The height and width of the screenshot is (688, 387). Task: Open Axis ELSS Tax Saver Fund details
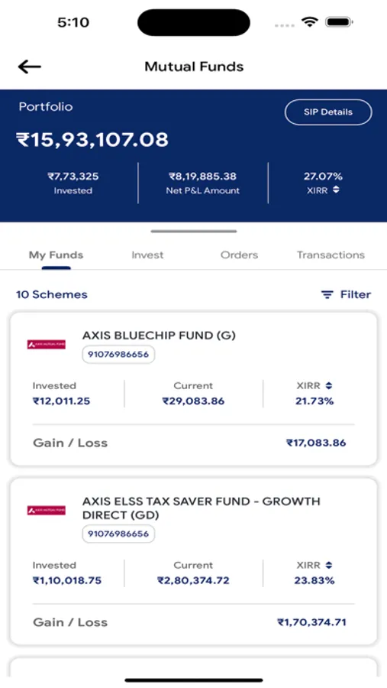point(202,508)
